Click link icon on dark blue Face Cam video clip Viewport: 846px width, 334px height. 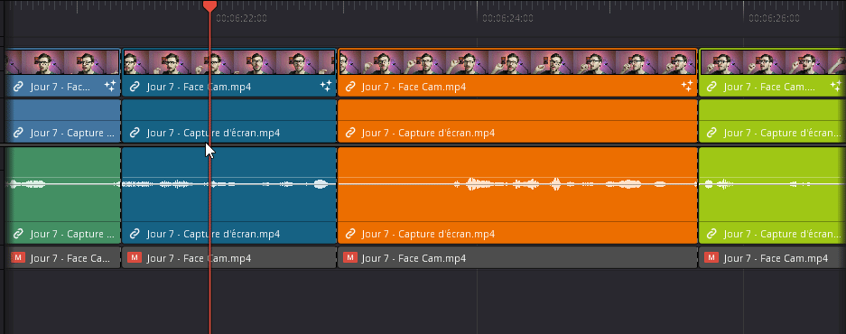click(x=135, y=87)
